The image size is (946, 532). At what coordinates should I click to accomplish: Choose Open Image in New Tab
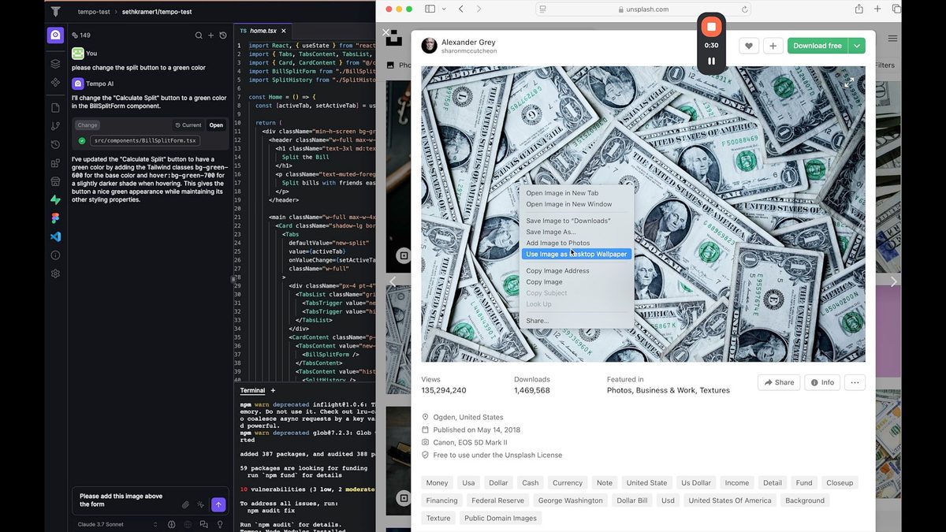click(562, 193)
